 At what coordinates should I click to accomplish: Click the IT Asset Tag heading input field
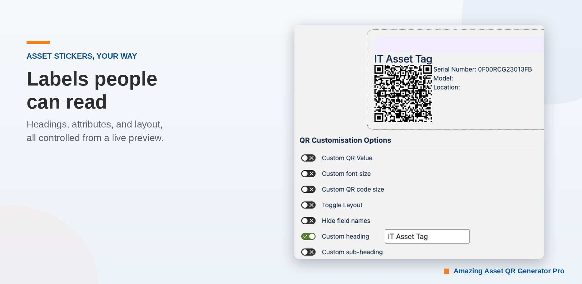427,236
